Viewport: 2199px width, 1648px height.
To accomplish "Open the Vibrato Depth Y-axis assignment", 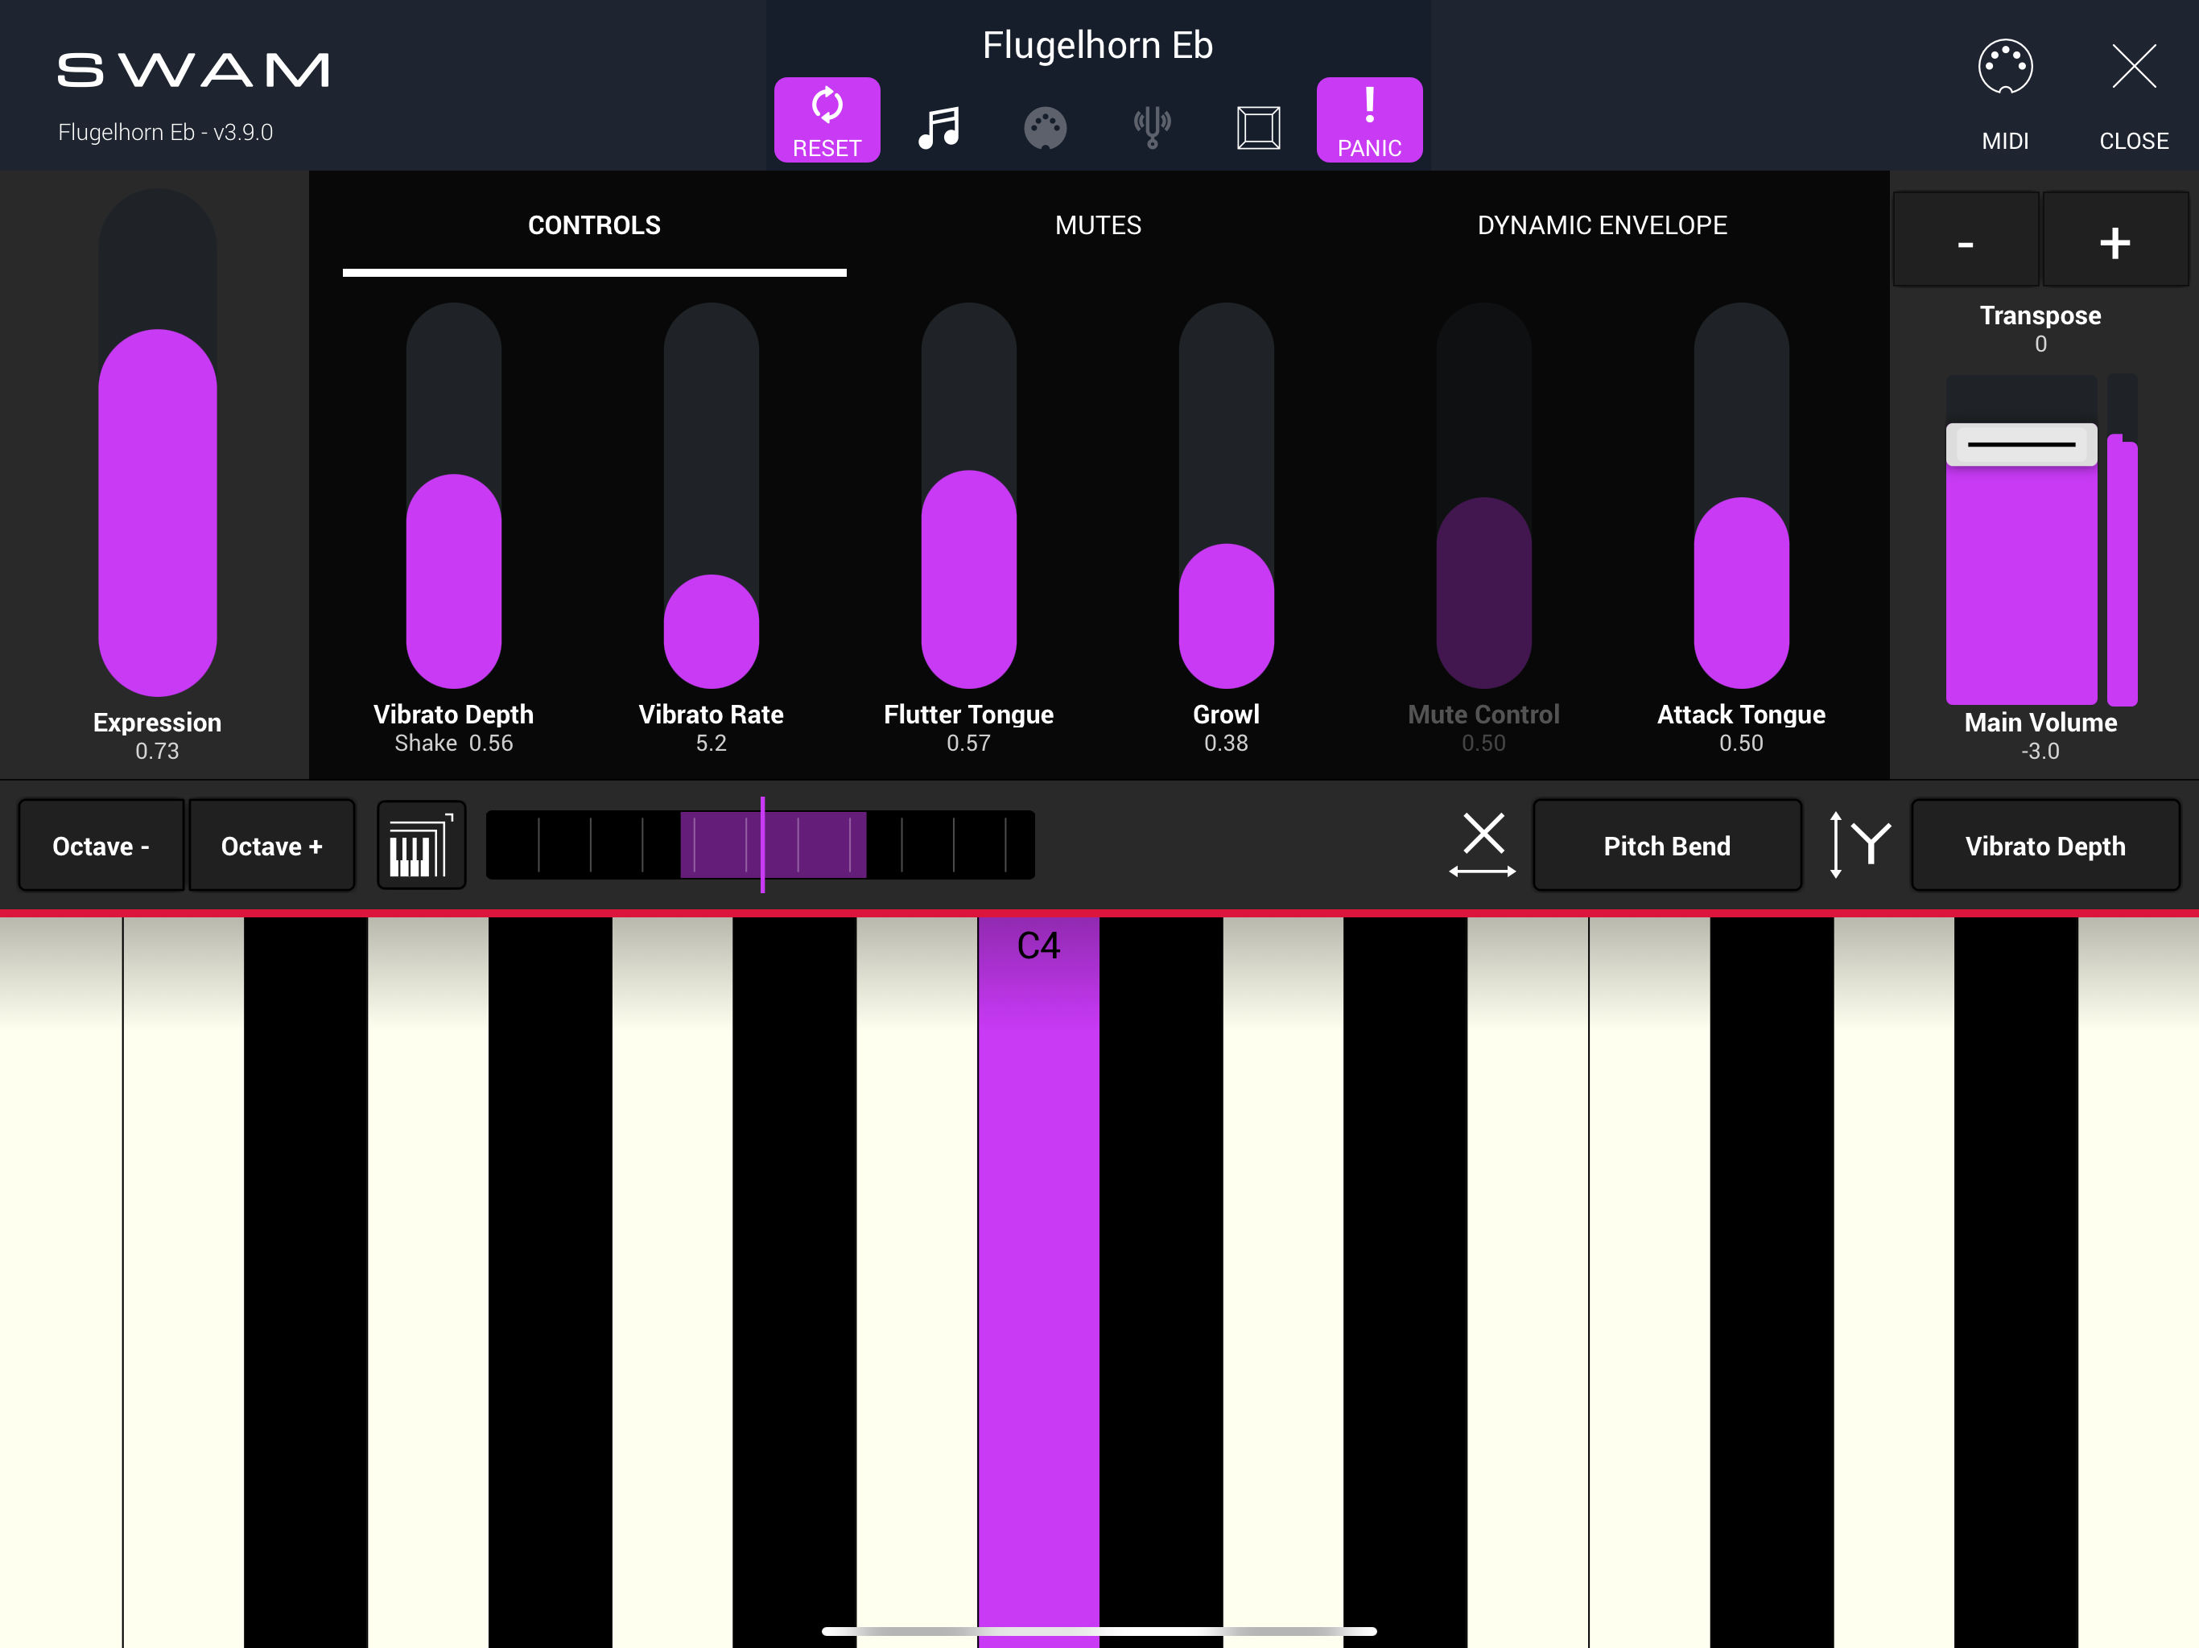I will tap(2045, 846).
